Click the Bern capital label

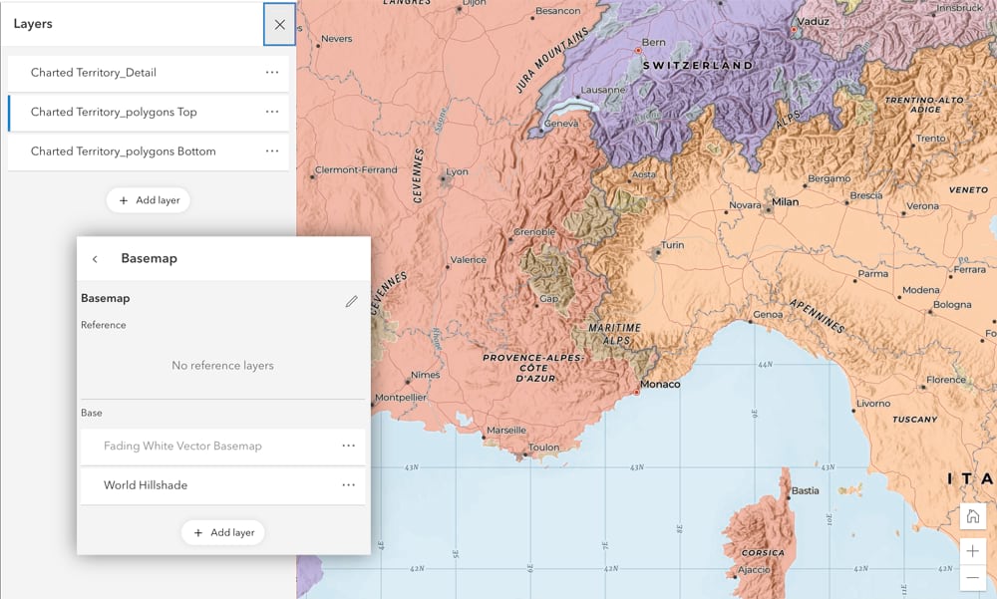(x=653, y=43)
